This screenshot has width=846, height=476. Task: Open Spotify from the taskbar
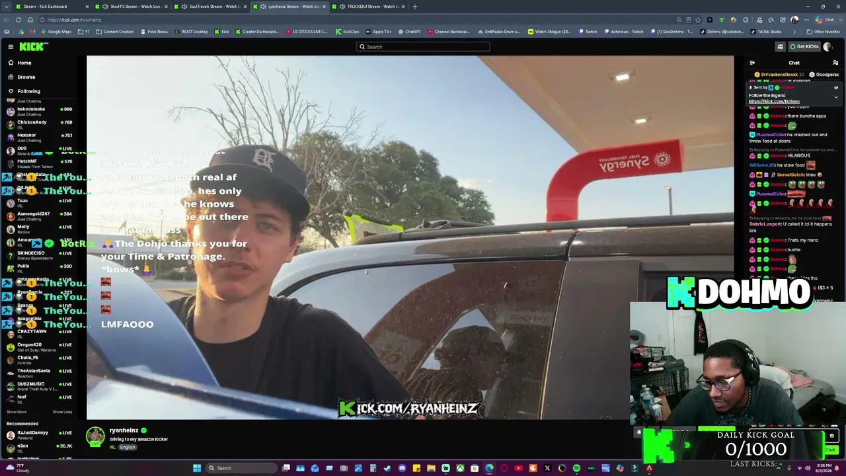pos(576,468)
